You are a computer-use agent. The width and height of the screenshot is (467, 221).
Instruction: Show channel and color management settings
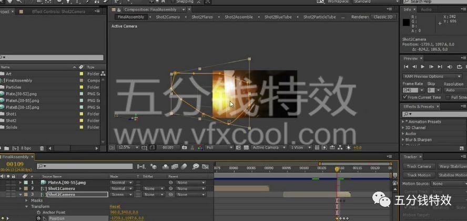click(200, 148)
